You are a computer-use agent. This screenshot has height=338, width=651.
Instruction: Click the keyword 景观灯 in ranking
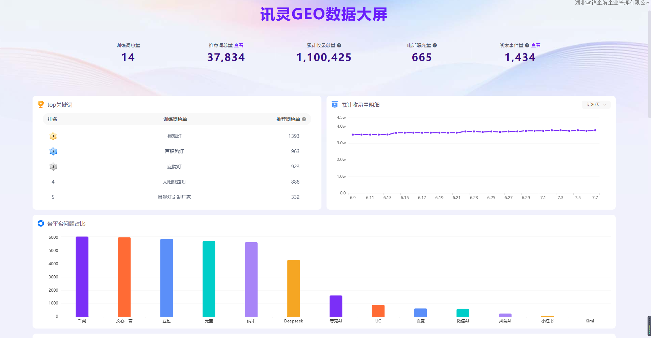[x=174, y=136]
